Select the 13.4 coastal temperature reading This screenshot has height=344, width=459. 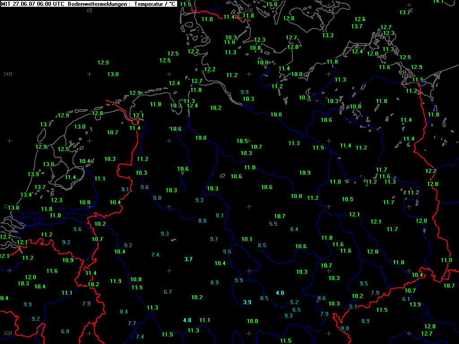pos(26,195)
